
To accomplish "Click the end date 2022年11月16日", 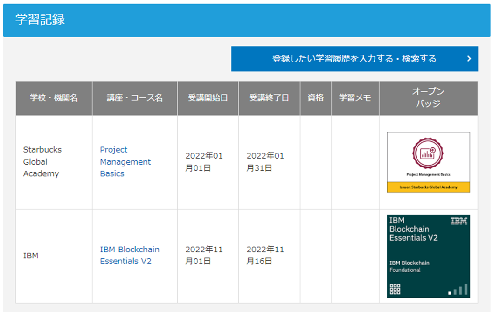I will [x=265, y=256].
